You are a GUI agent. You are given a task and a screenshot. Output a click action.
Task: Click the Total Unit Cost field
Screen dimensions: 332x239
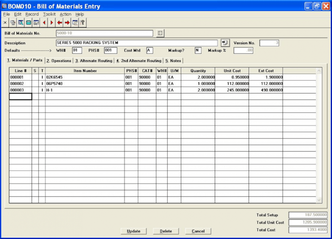point(308,222)
